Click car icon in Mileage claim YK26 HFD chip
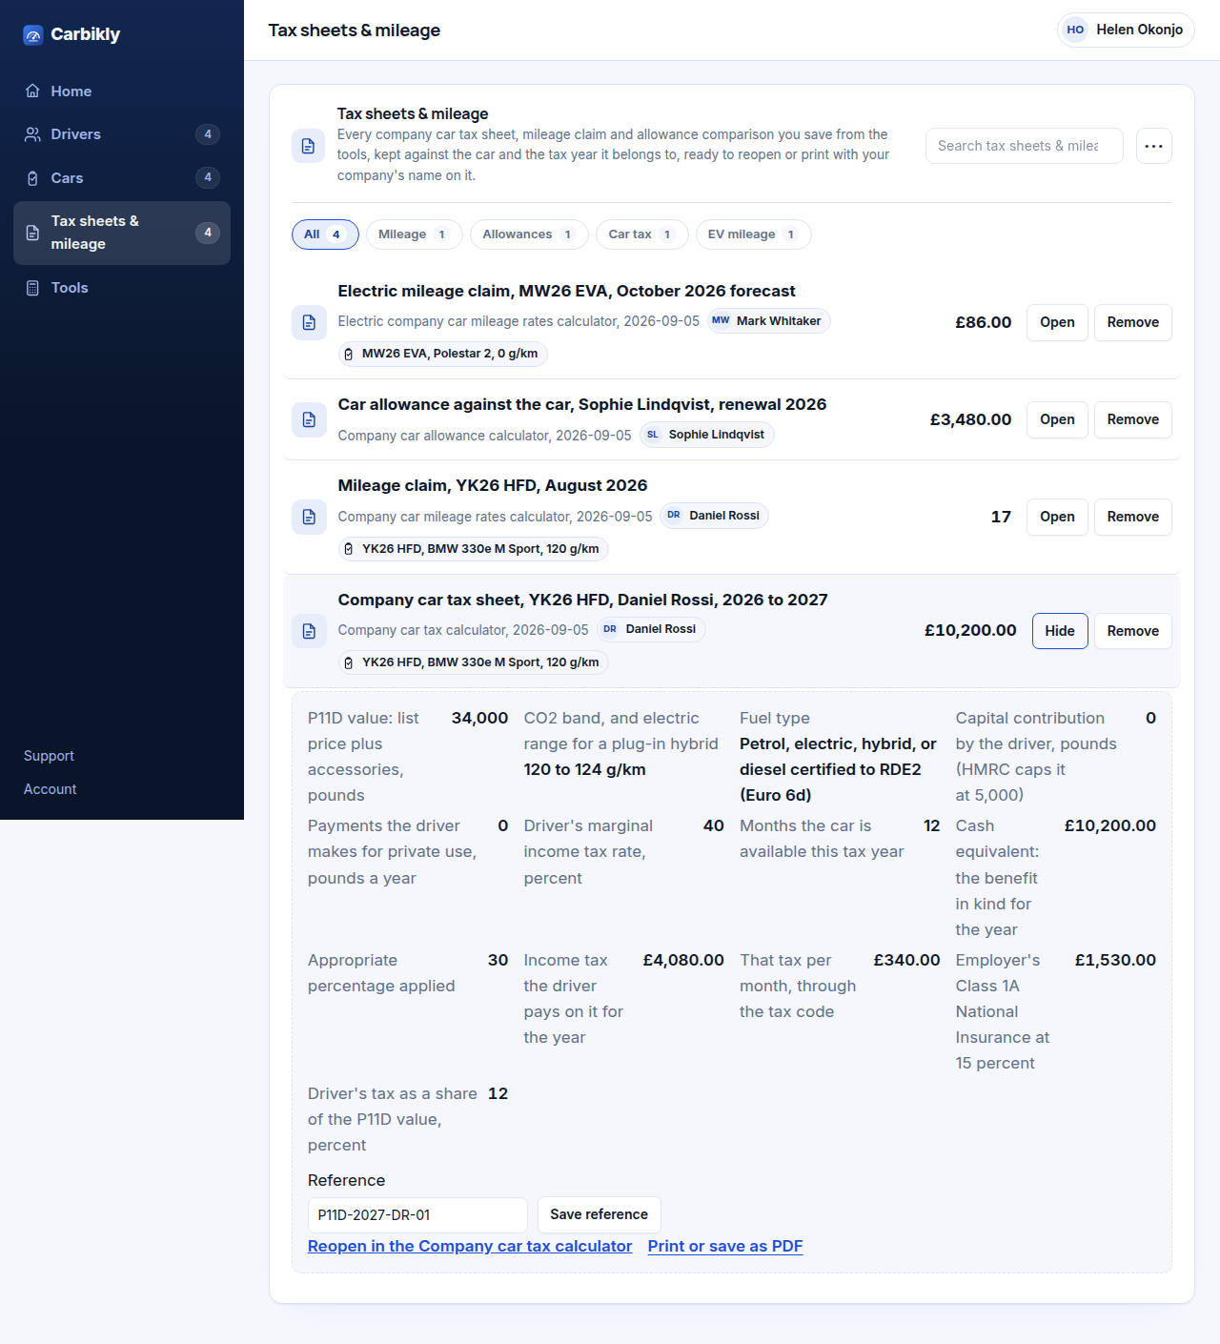1220x1344 pixels. [349, 549]
